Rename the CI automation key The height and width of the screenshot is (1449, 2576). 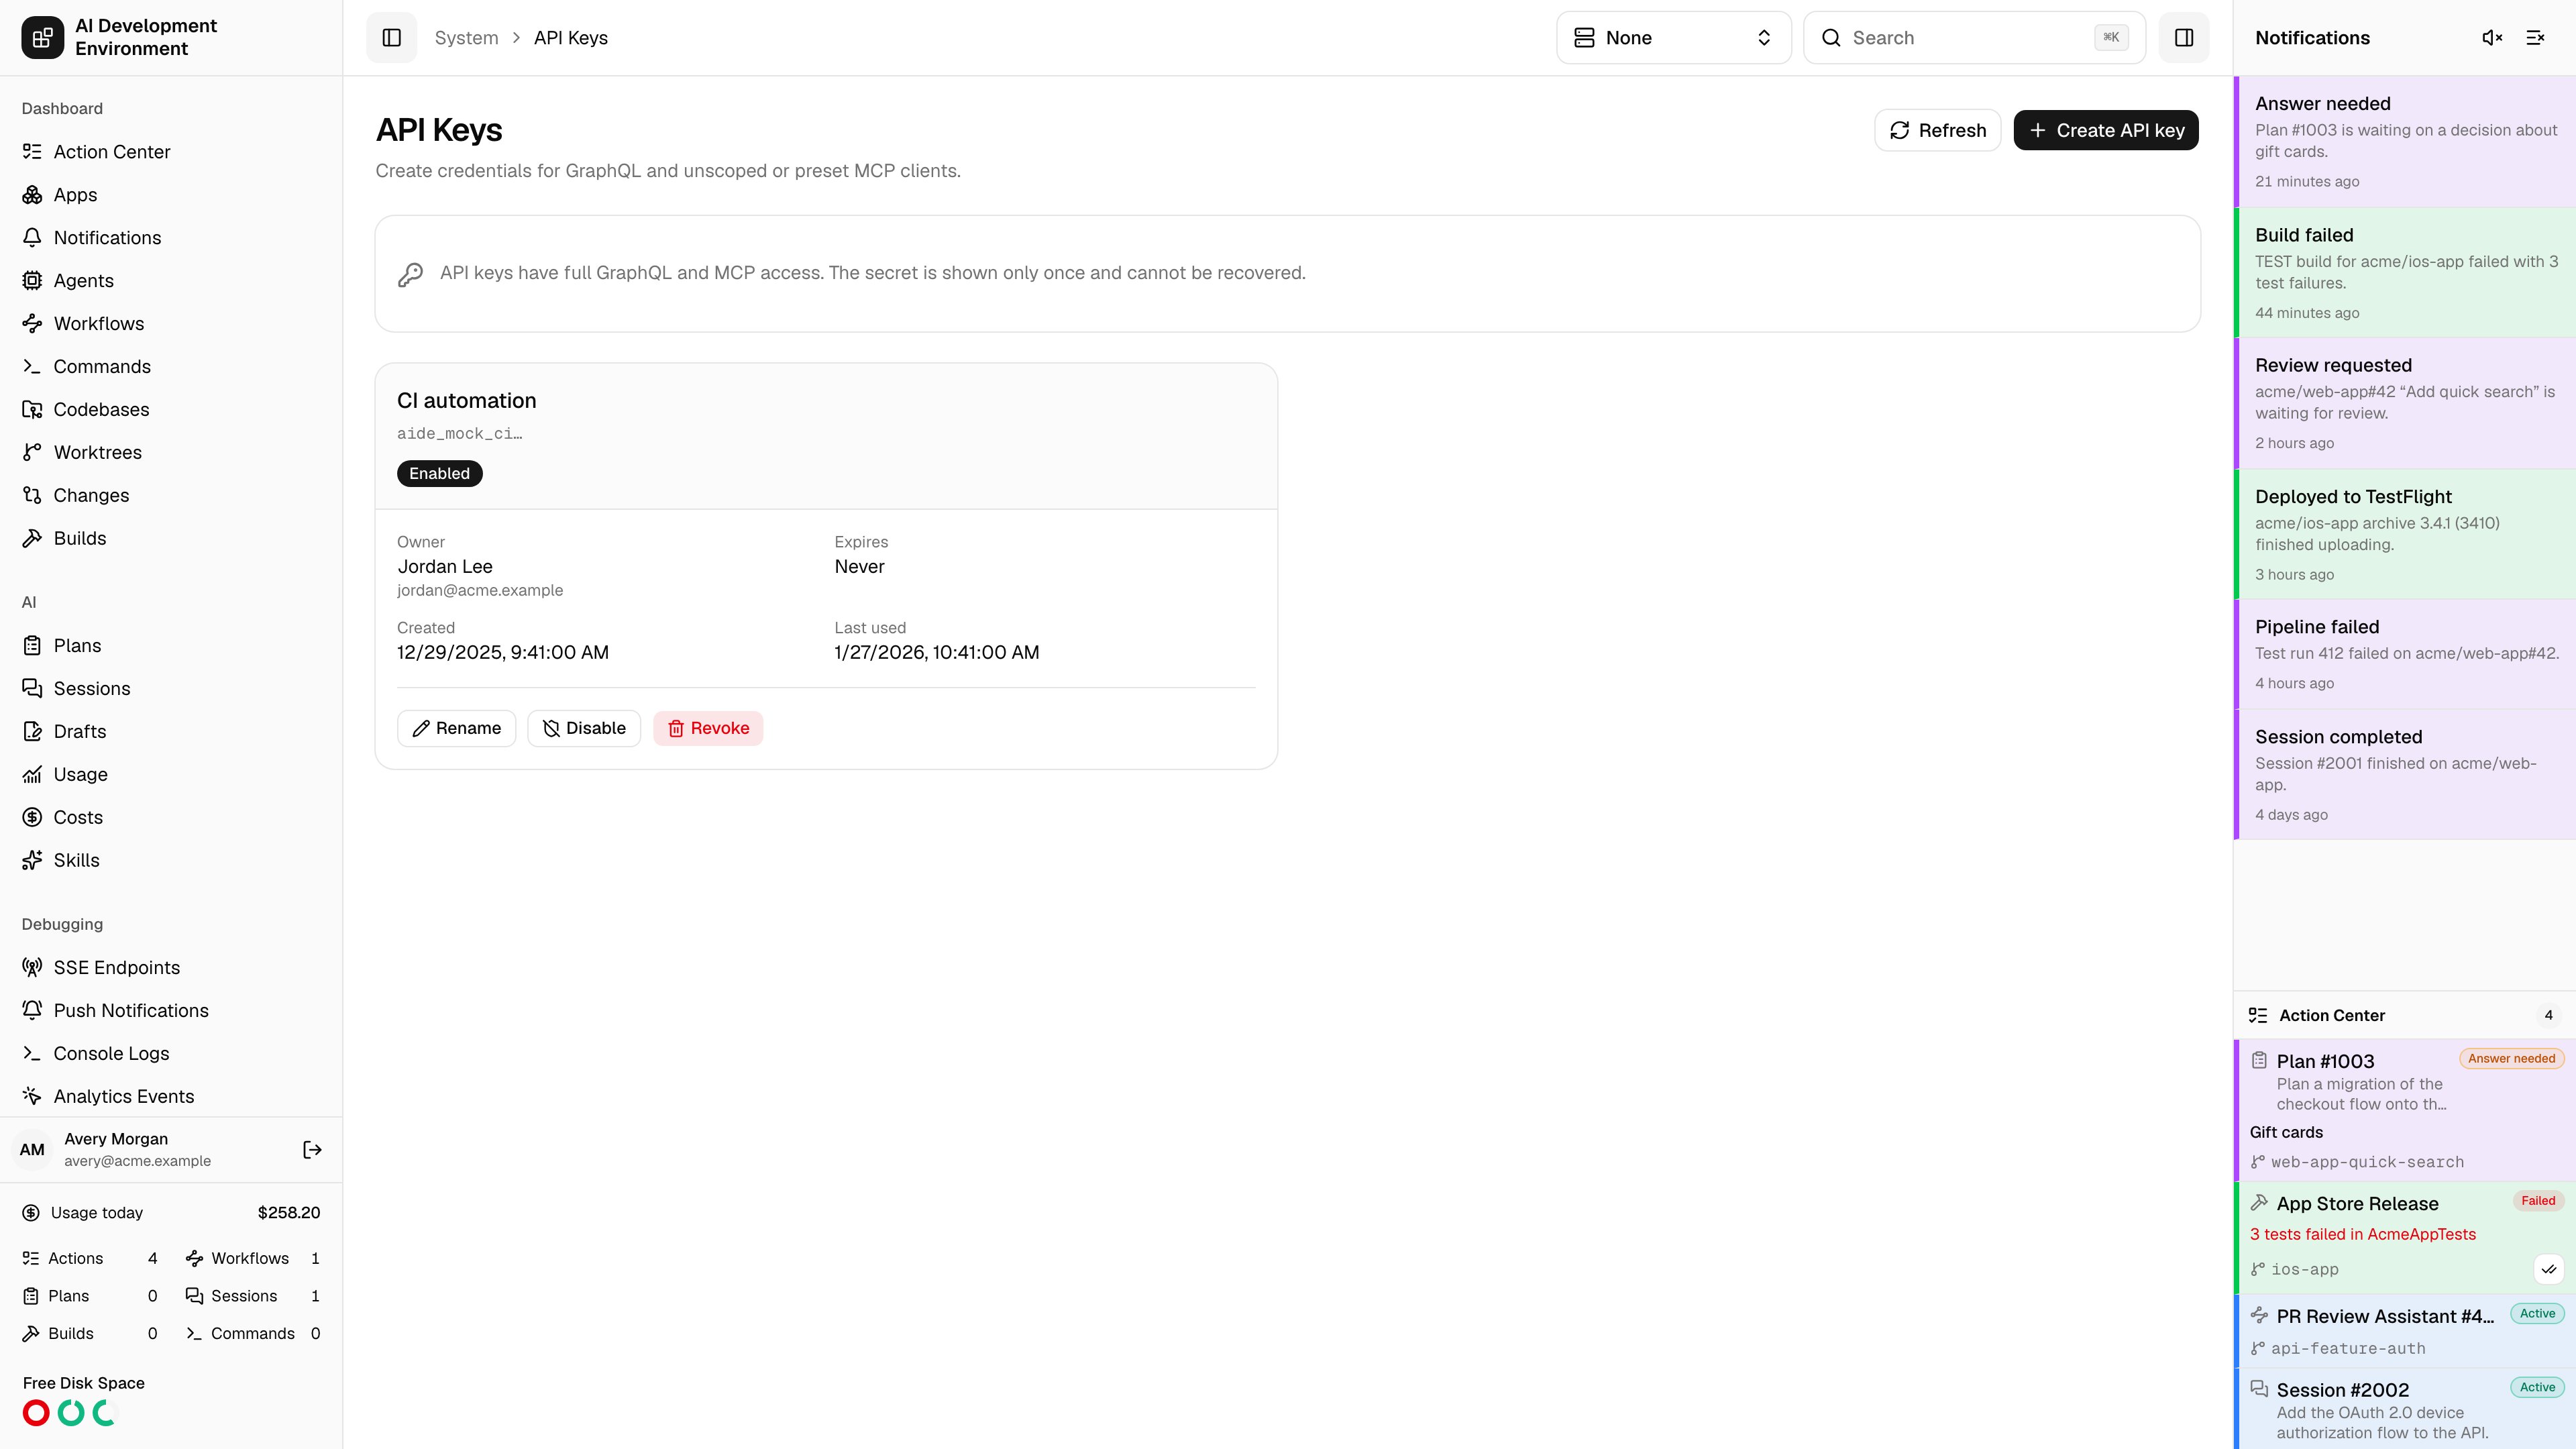pyautogui.click(x=456, y=728)
